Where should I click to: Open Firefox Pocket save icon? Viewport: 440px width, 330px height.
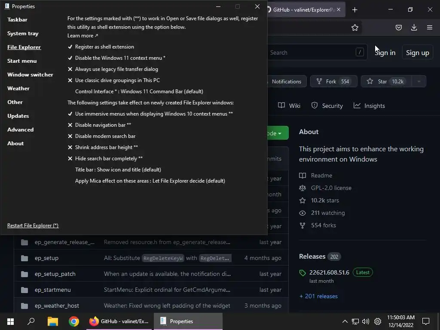pos(398,27)
